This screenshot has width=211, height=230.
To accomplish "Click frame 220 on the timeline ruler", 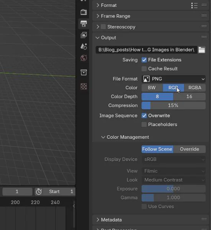I will [x=35, y=202].
